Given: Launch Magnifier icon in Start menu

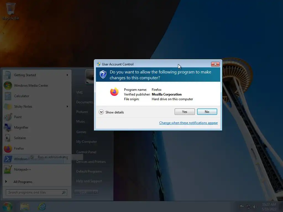Looking at the screenshot, I should pos(8,128).
